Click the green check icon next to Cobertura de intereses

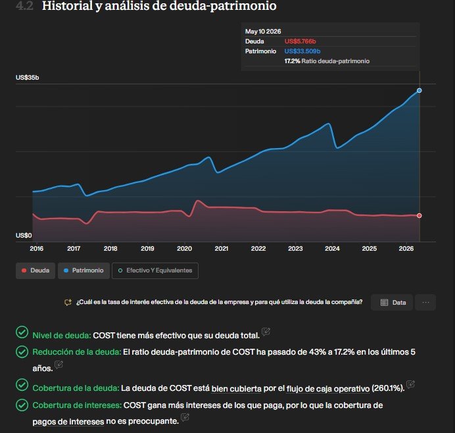click(22, 405)
